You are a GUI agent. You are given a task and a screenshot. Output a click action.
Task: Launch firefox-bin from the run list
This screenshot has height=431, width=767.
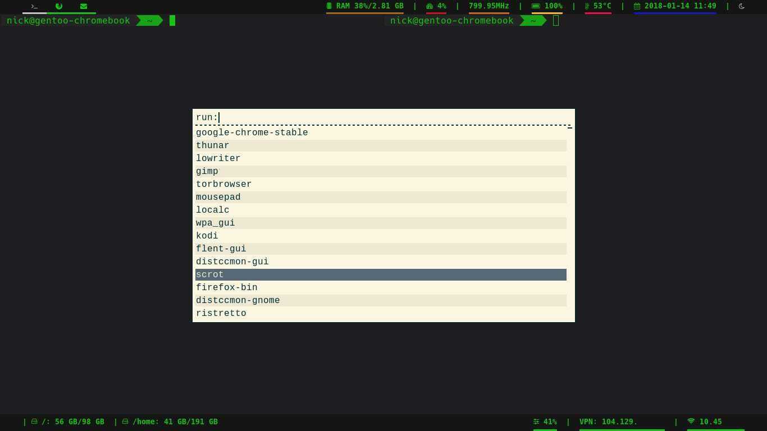point(381,287)
